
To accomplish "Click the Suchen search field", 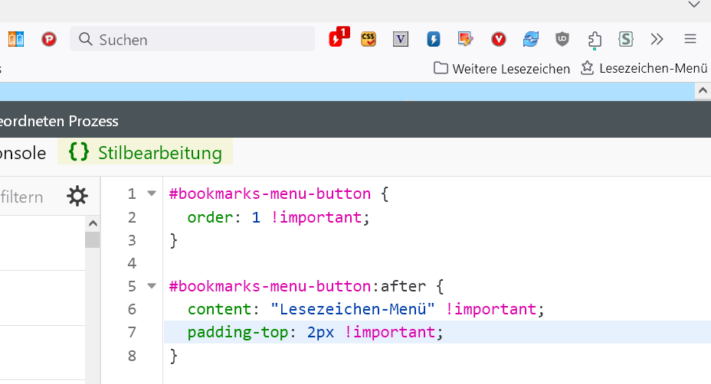I will pyautogui.click(x=192, y=40).
